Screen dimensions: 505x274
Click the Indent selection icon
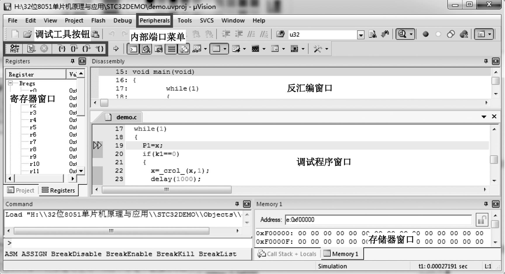pos(226,34)
